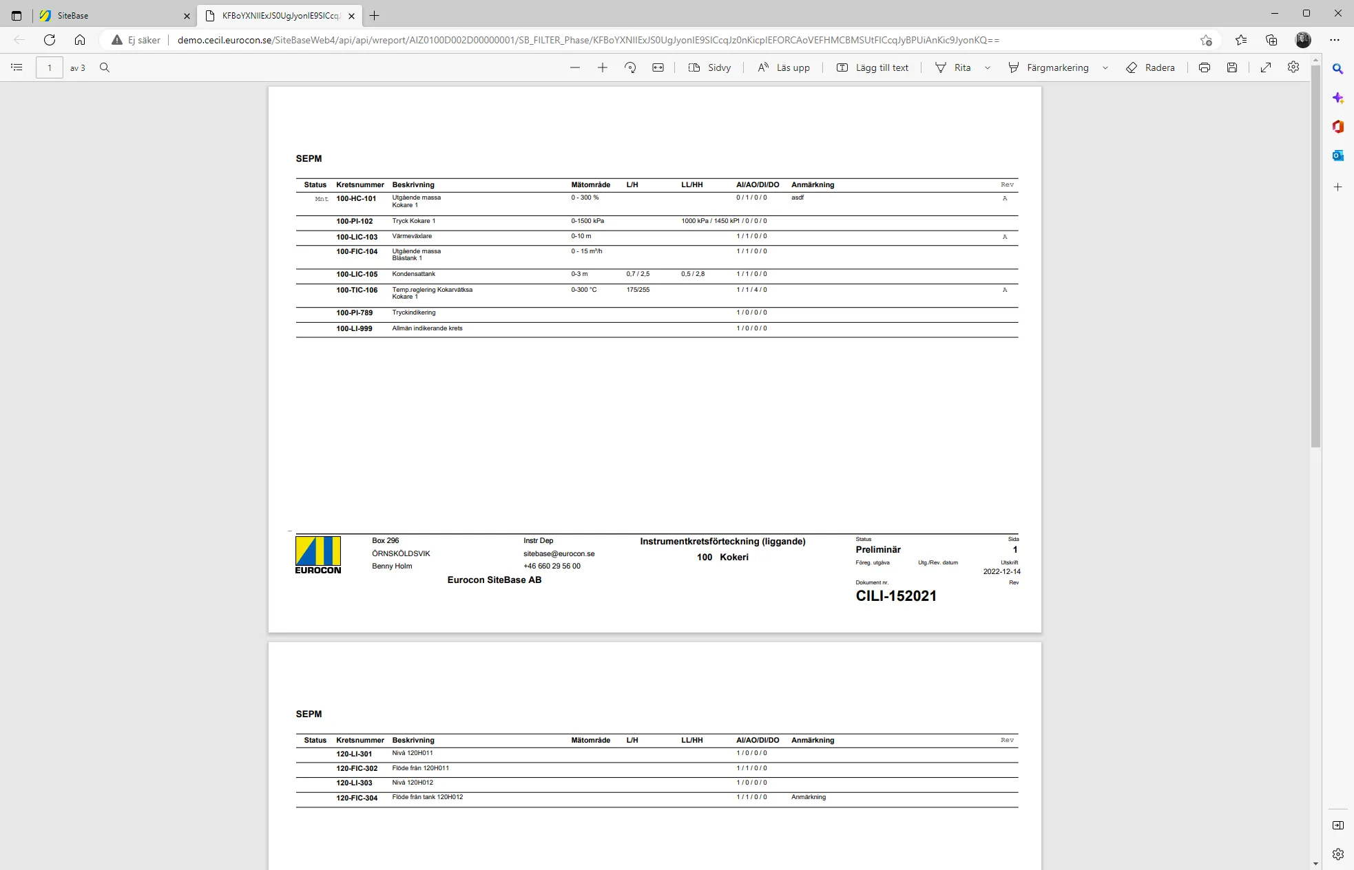Click the vertical scrollbar thumb

click(x=1315, y=257)
